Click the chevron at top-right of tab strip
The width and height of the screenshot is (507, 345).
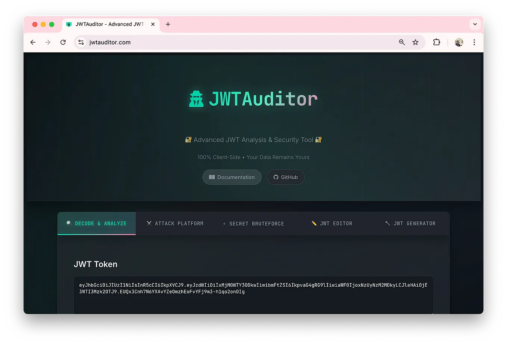475,24
